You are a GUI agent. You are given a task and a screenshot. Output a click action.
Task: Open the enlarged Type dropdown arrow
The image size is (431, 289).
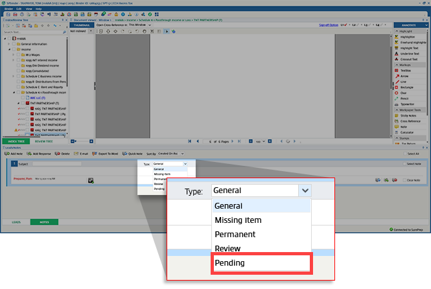(x=304, y=191)
